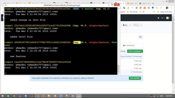Click the battery tray icon

click(x=157, y=96)
